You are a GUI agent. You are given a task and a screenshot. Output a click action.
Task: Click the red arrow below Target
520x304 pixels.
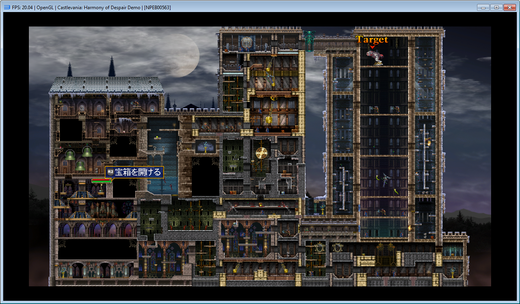(x=372, y=47)
